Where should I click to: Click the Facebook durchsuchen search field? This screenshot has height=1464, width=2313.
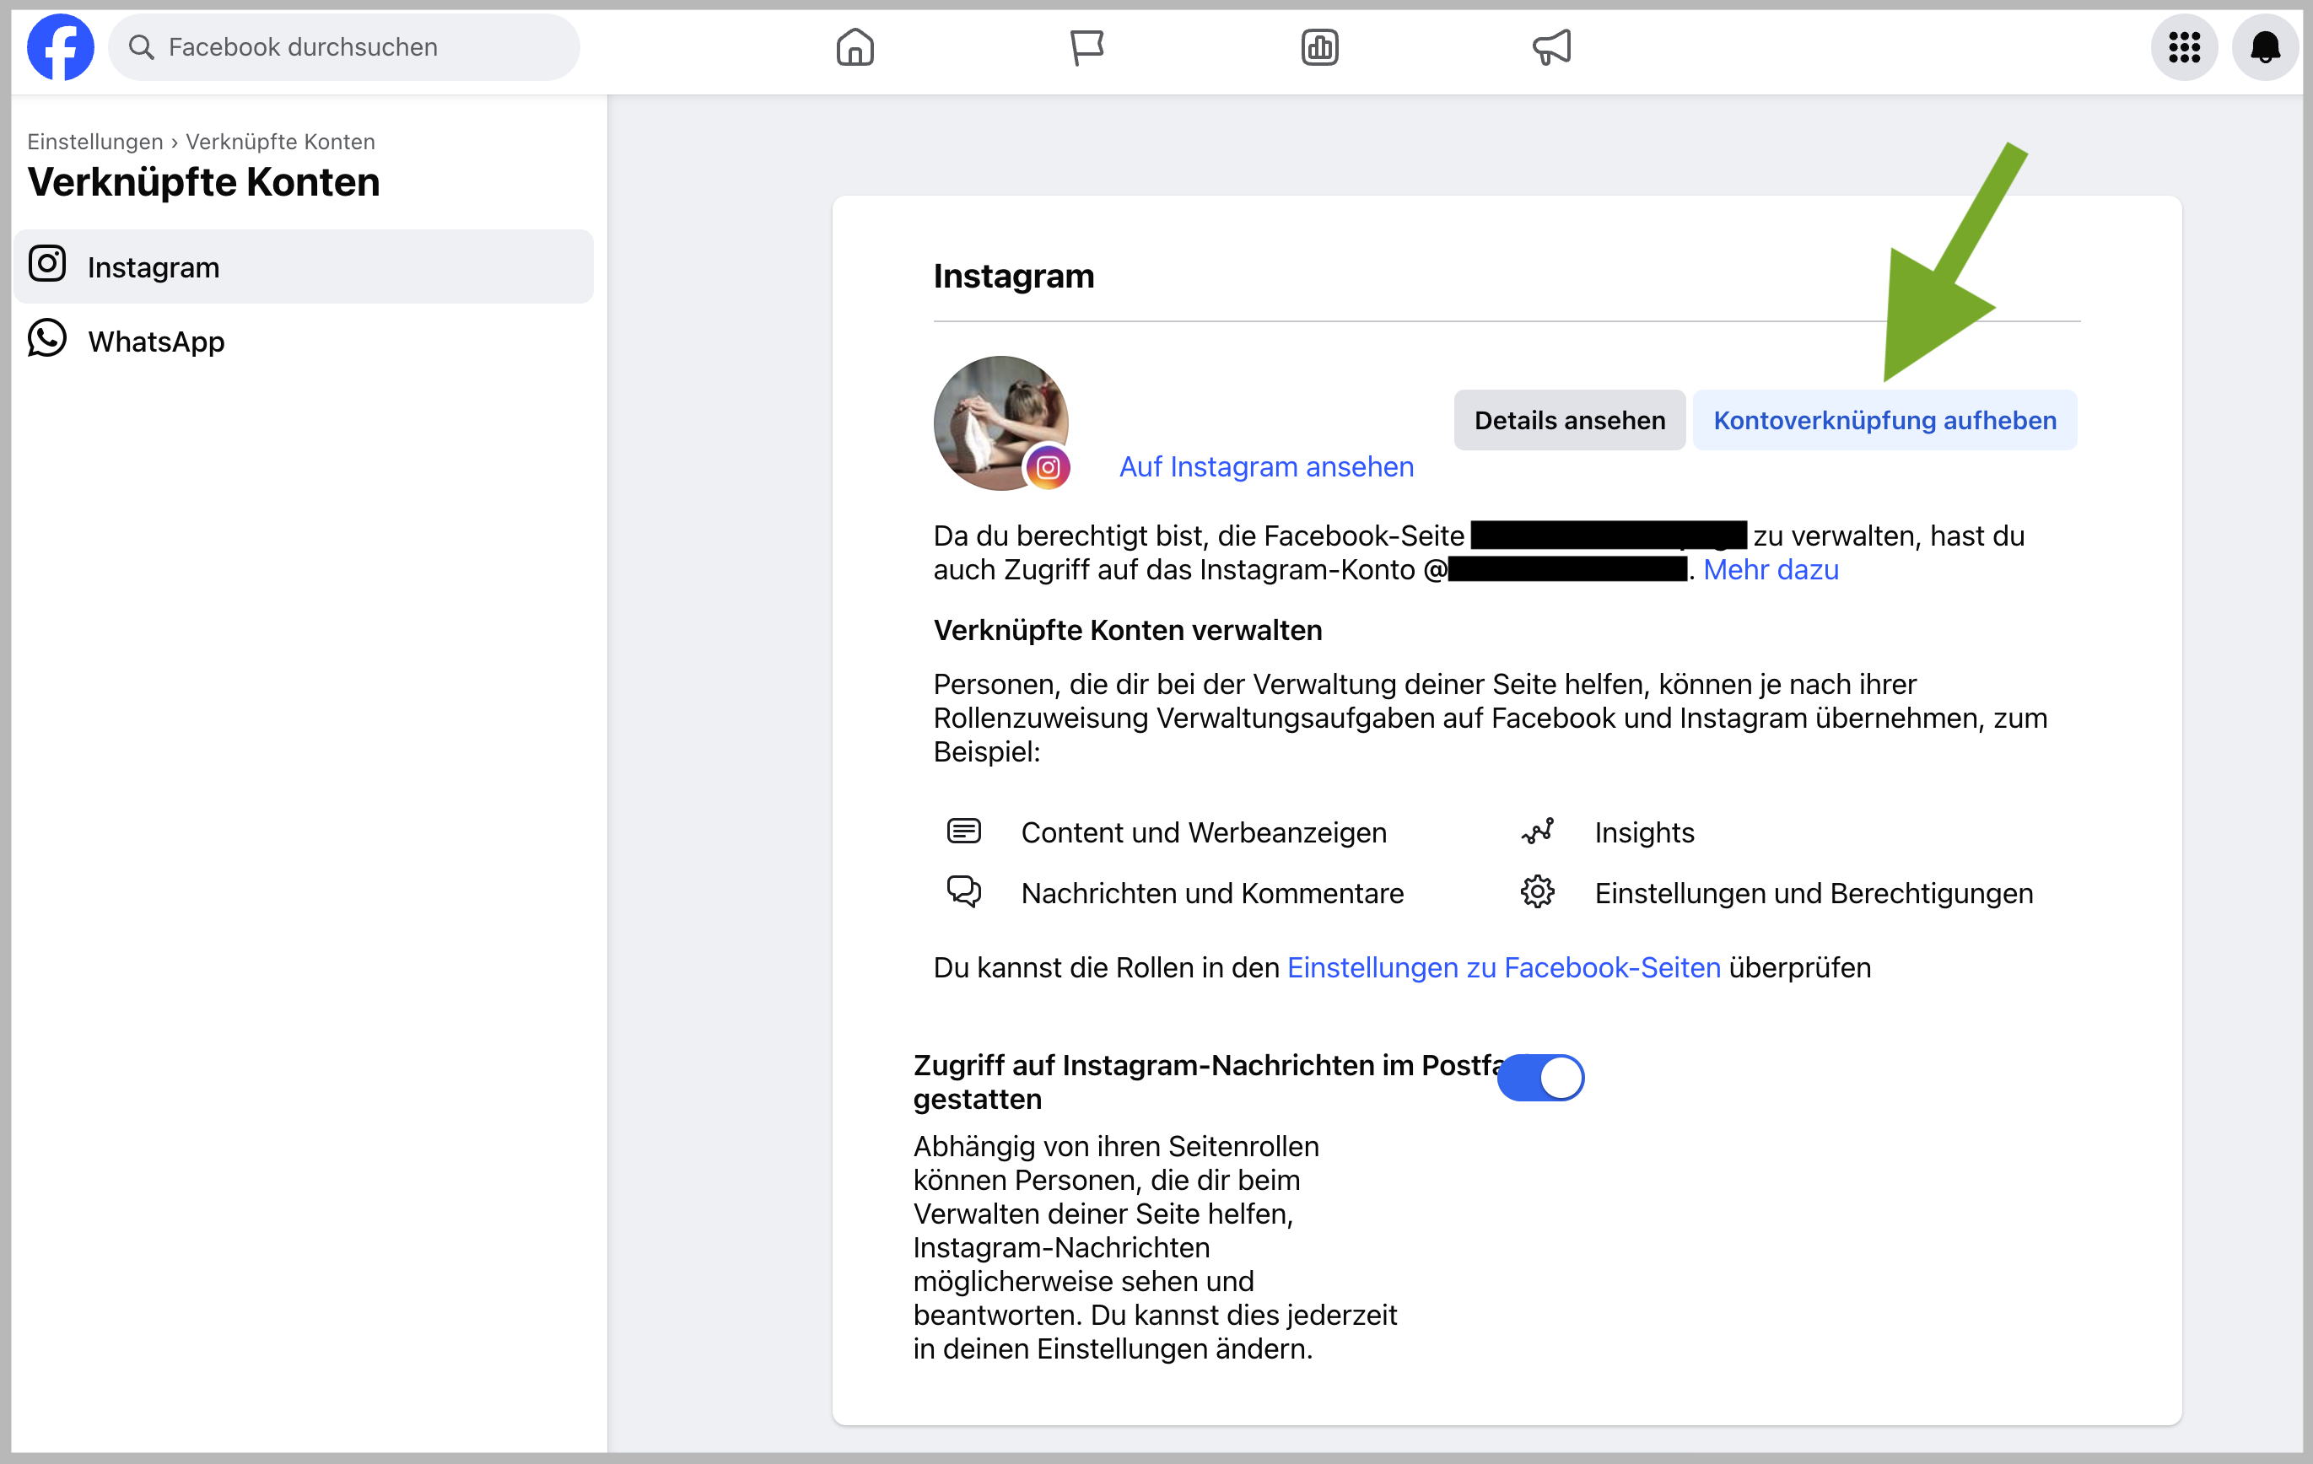tap(344, 47)
